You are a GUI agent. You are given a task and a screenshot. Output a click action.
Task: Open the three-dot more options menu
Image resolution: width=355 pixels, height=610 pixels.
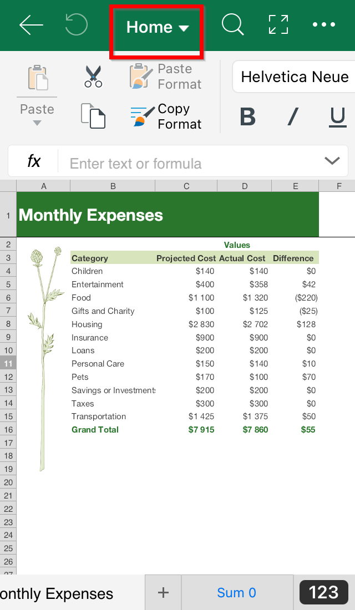point(324,25)
